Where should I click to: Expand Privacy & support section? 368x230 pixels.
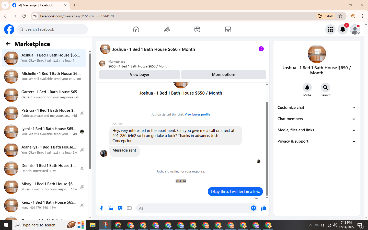(317, 141)
